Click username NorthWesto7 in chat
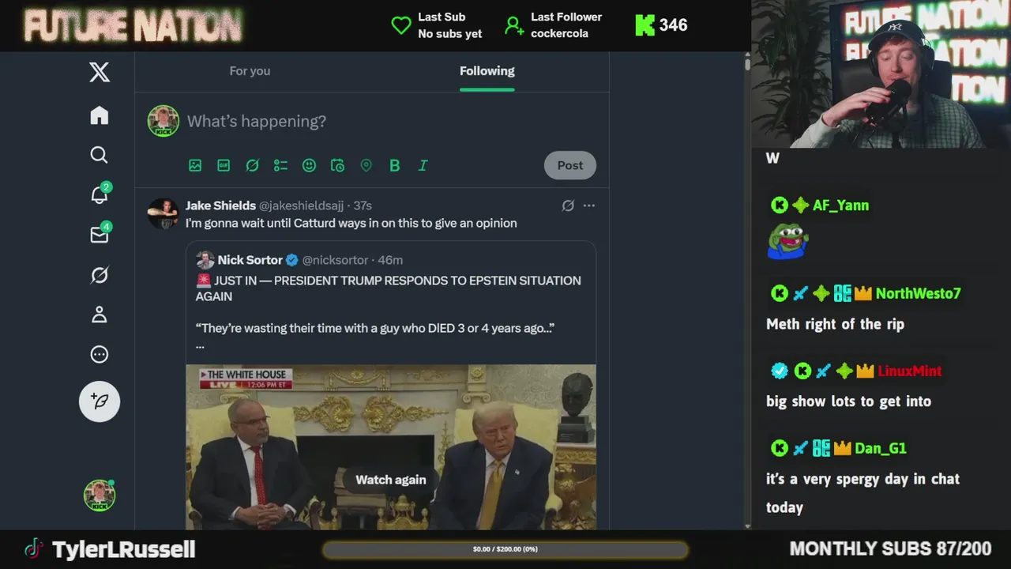 coord(918,293)
